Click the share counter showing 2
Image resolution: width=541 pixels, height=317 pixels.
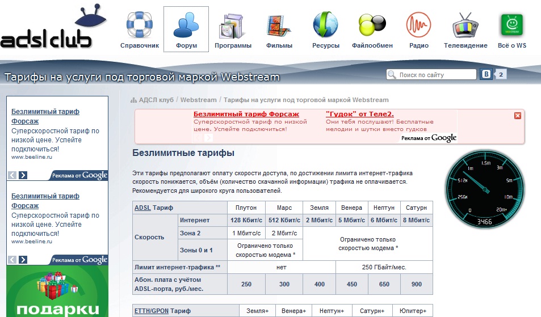[x=501, y=74]
